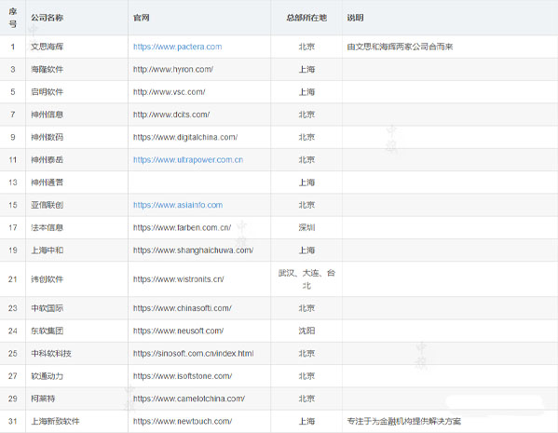
Task: Click the 深圳 headquarters cell
Action: coord(306,227)
